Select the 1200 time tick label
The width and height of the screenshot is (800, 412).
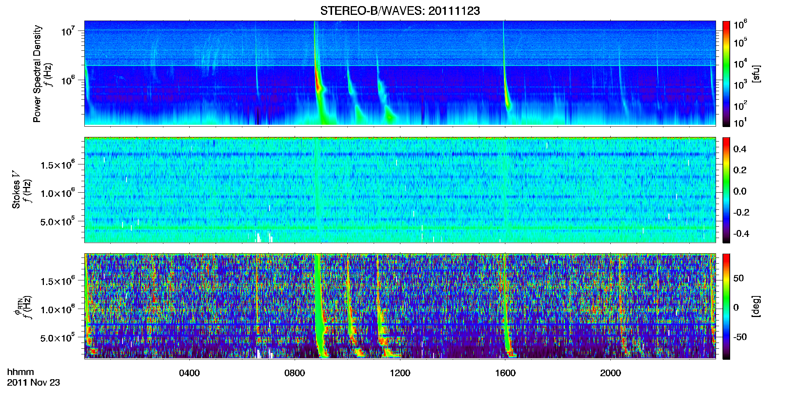(x=400, y=373)
